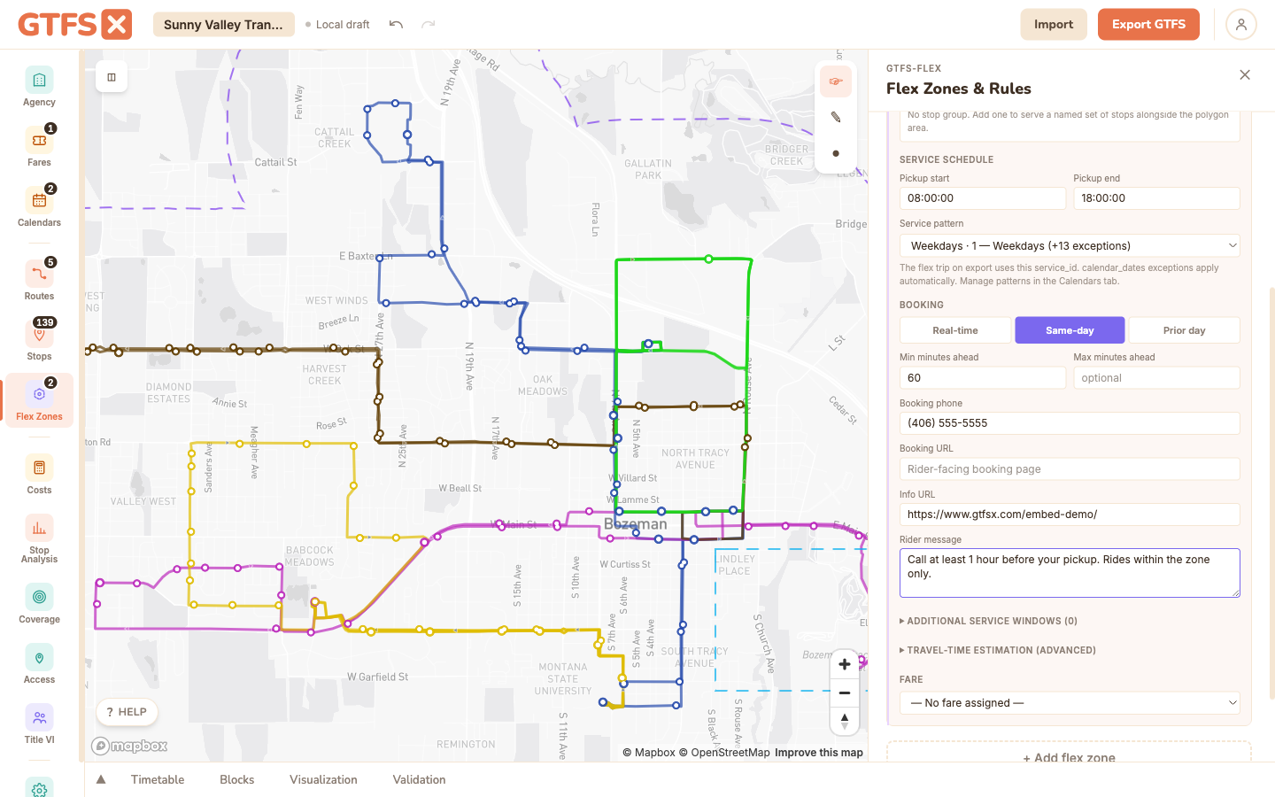Viewport: 1275px width, 797px height.
Task: Open the user account menu
Action: 1241,25
